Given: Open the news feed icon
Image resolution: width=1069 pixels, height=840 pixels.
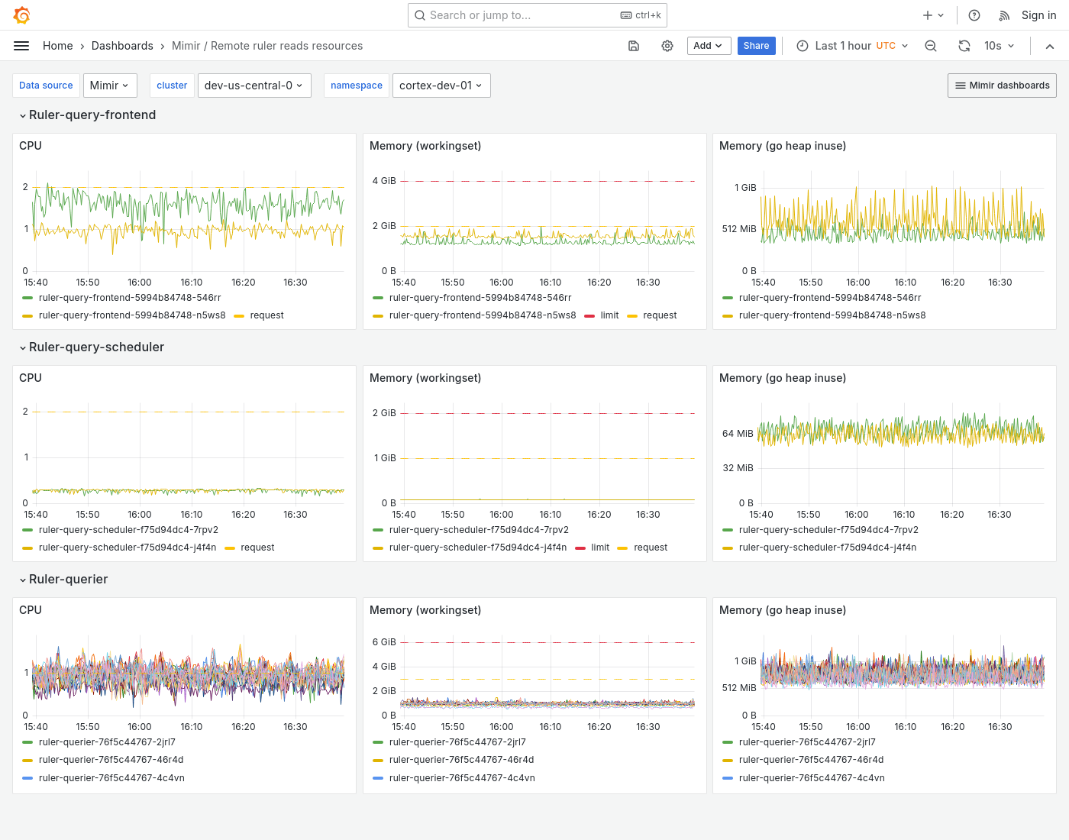Looking at the screenshot, I should (1003, 15).
